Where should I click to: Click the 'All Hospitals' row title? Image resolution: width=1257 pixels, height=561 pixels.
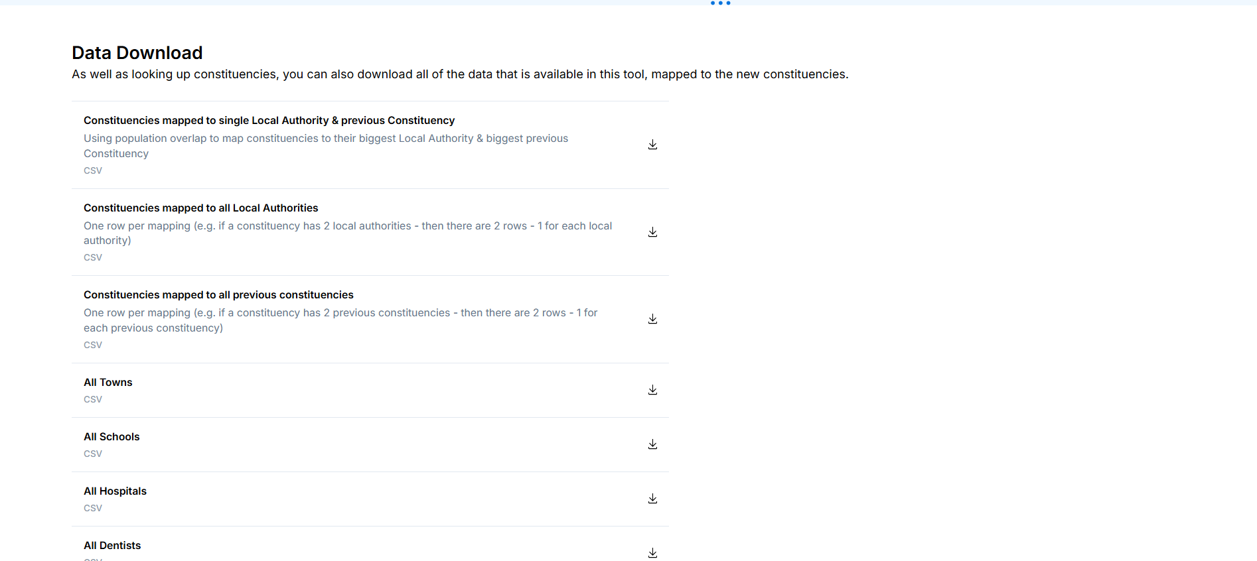[115, 491]
